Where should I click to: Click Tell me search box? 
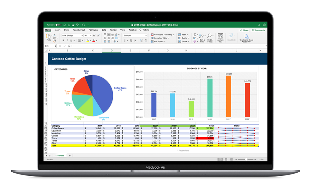pos(144,30)
